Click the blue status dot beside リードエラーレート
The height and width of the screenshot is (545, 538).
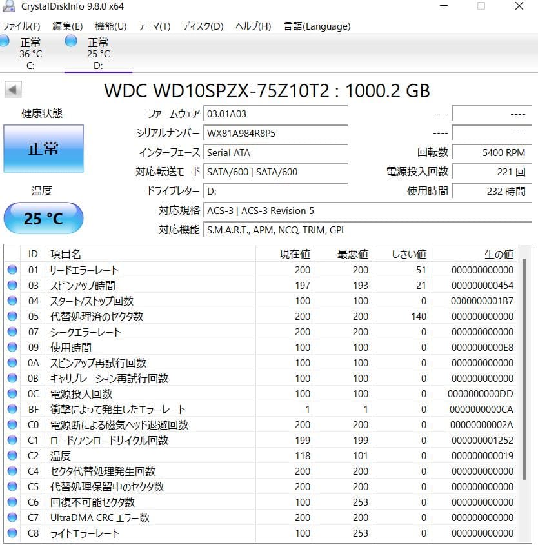coord(12,270)
